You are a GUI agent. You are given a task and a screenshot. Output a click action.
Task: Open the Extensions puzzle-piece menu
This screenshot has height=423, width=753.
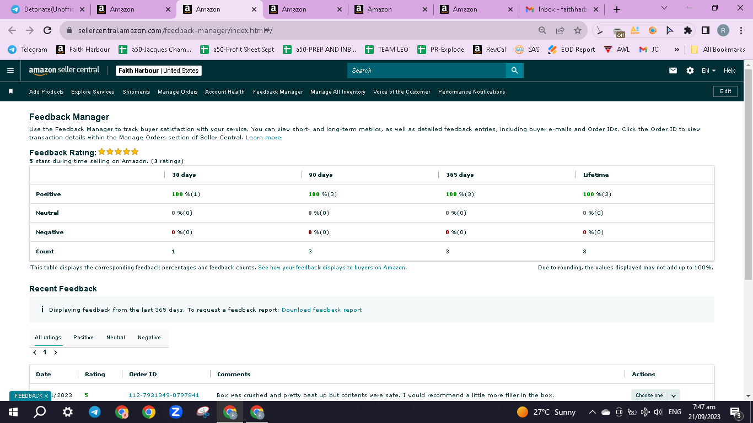687,30
